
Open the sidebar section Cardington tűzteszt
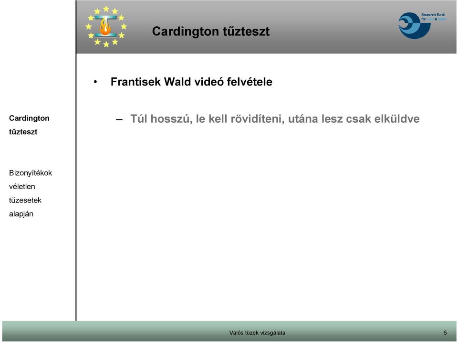(x=29, y=125)
